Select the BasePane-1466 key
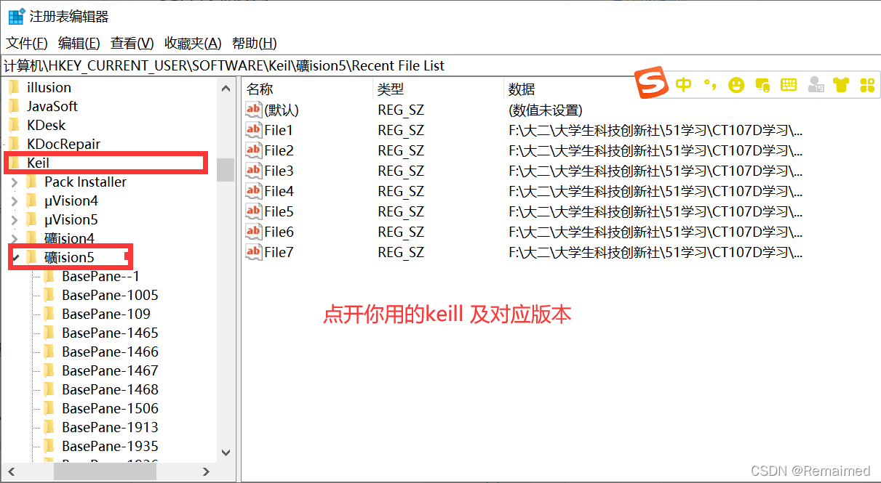The width and height of the screenshot is (881, 483). tap(110, 352)
